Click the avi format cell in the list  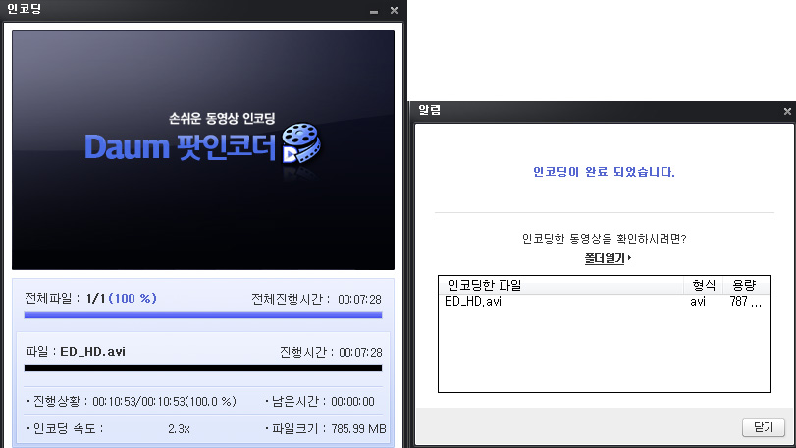pos(698,302)
